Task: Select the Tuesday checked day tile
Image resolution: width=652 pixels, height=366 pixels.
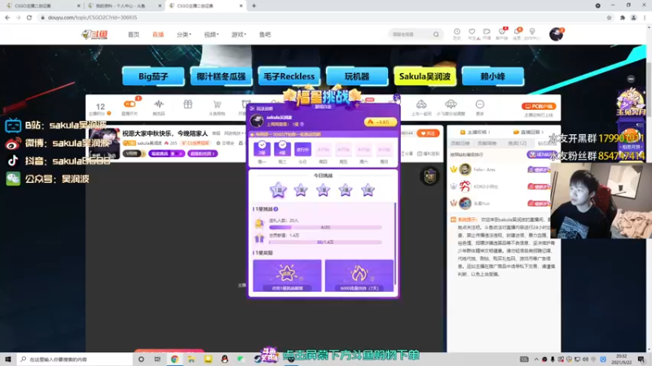Action: 282,149
